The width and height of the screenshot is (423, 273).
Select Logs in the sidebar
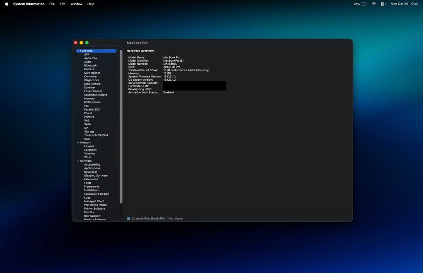click(x=87, y=197)
